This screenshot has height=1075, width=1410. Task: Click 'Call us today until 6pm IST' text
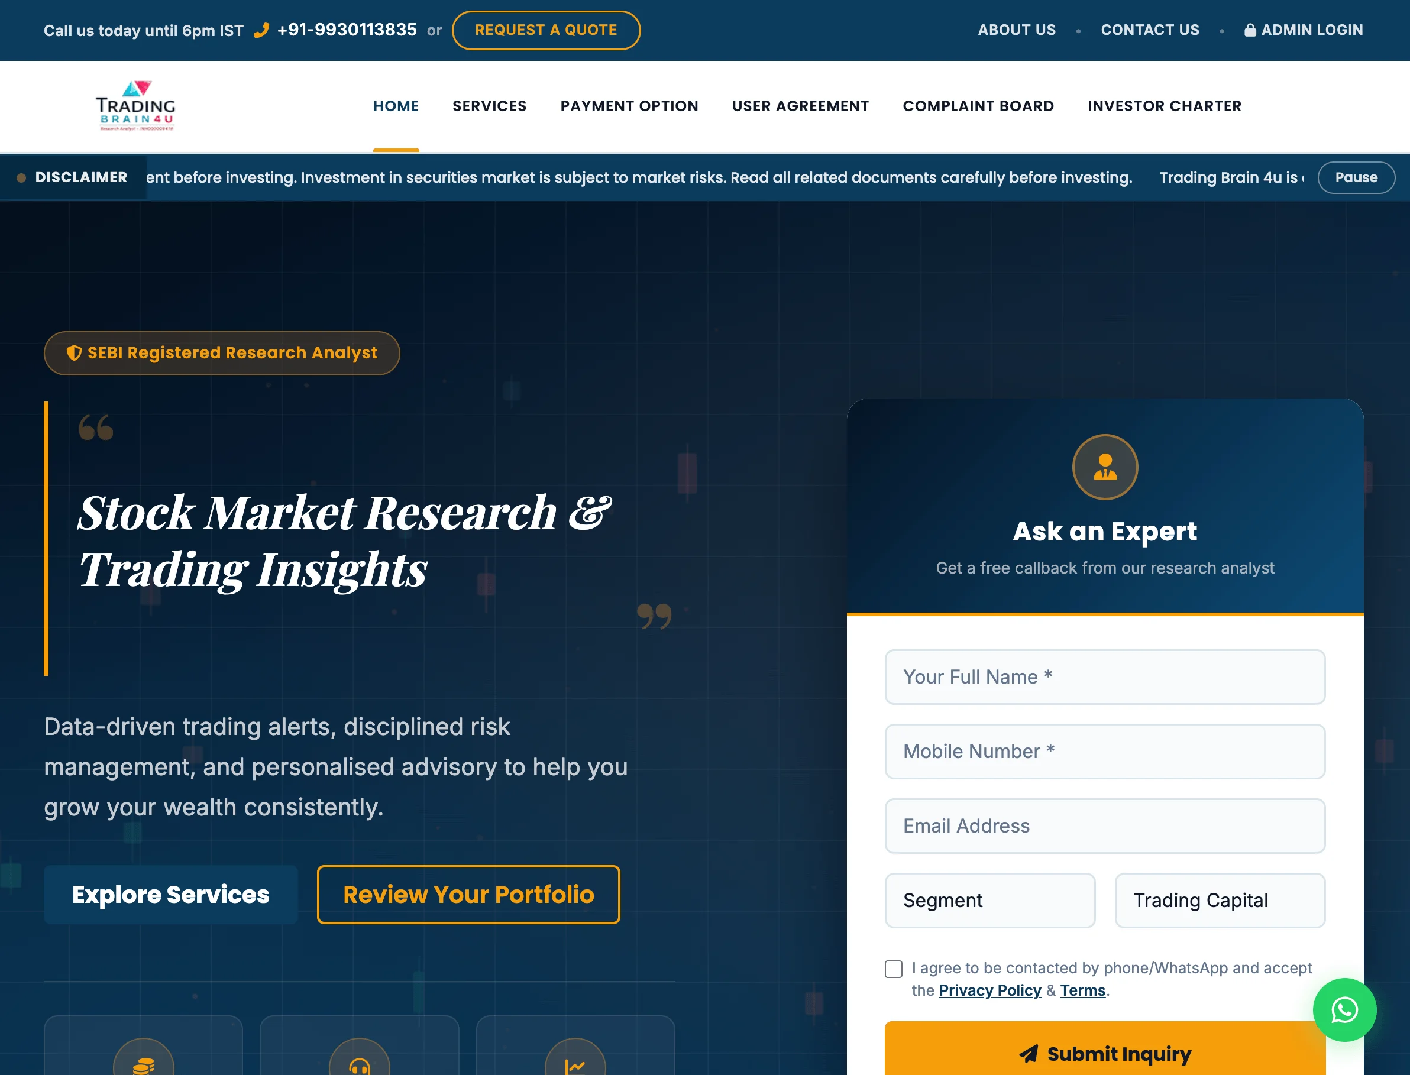[x=143, y=31]
